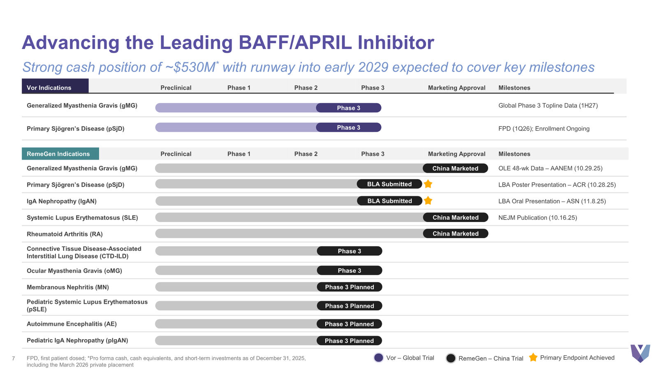Click the Primary Endpoint Achieved legend label
Viewport: 658px width, 370px height.
(x=577, y=358)
